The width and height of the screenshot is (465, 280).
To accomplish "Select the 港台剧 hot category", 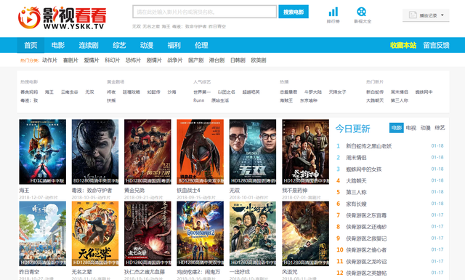I will (x=217, y=60).
